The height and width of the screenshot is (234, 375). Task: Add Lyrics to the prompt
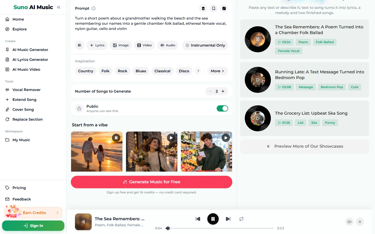pyautogui.click(x=97, y=45)
